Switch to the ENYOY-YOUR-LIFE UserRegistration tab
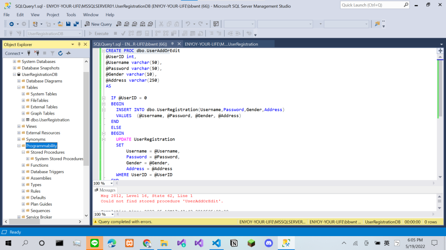The width and height of the screenshot is (446, 250). [x=221, y=44]
